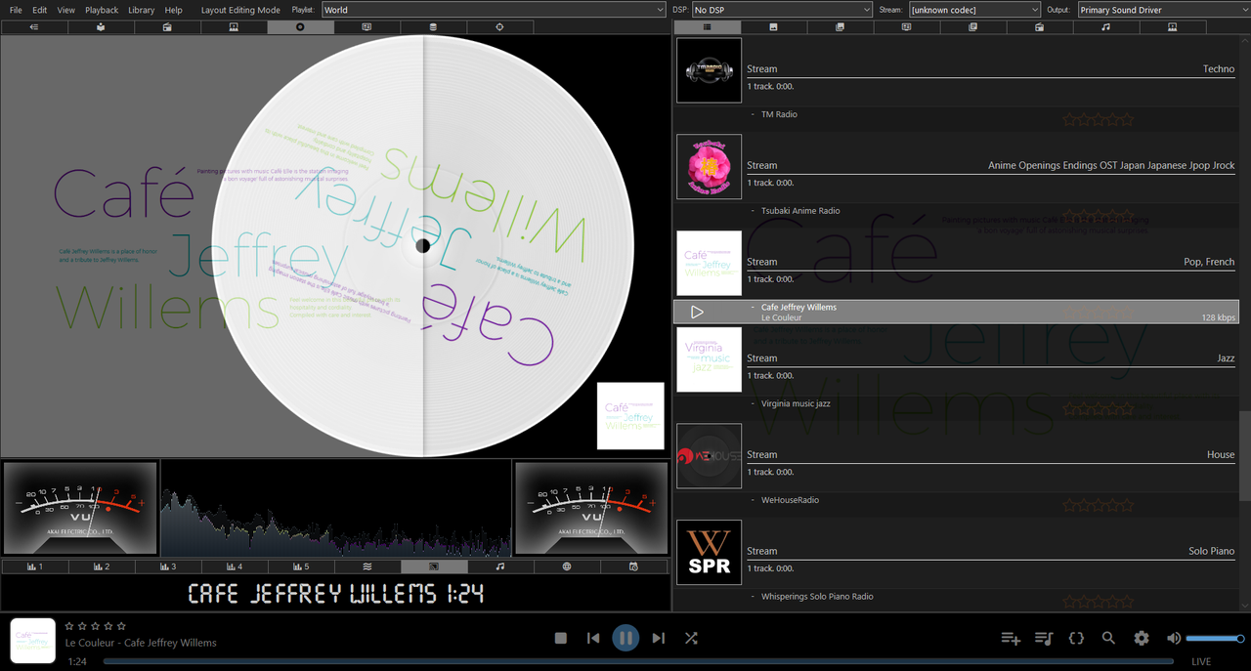The height and width of the screenshot is (671, 1251).
Task: Select the TM Radio row
Action: pos(956,114)
